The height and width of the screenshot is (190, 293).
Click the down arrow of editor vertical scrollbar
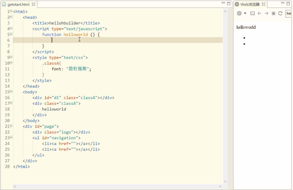tap(225, 181)
